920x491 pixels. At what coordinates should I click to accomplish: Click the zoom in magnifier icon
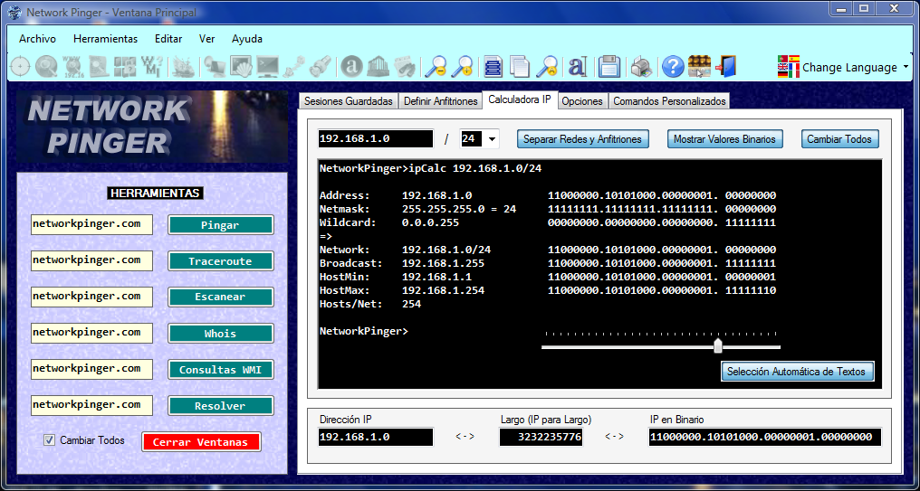pos(463,66)
